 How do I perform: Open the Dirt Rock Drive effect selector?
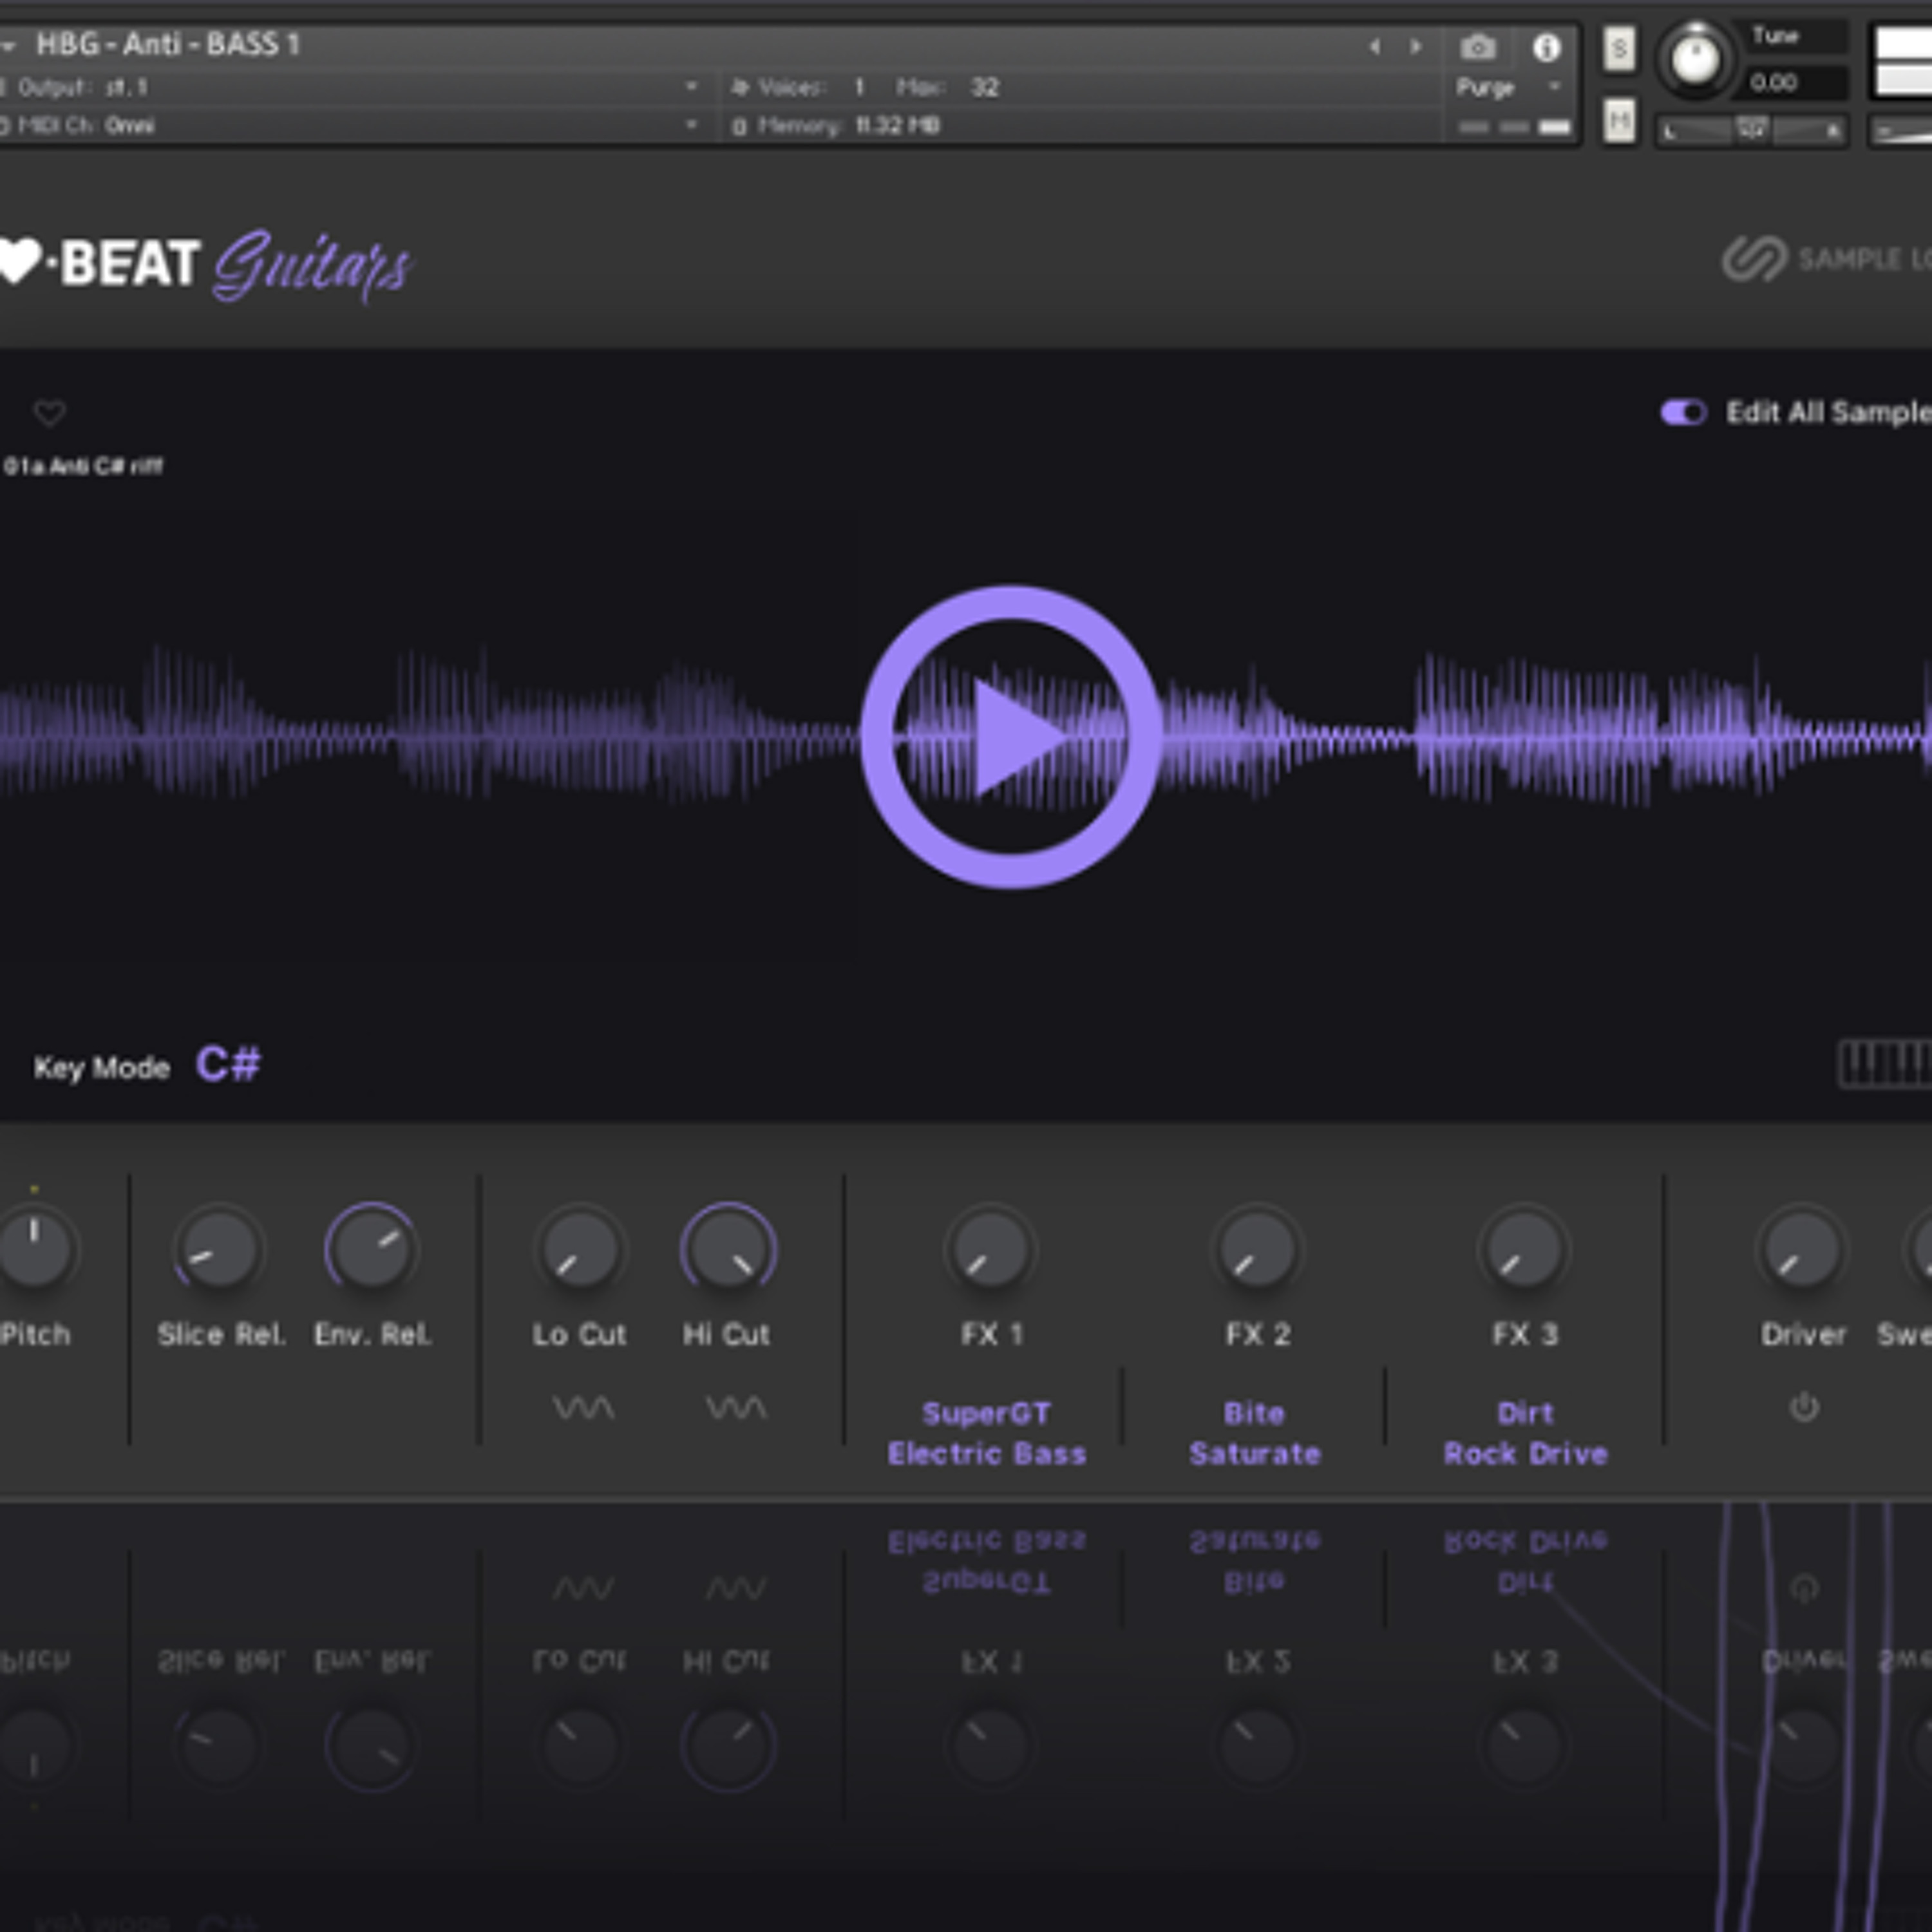point(1525,1433)
